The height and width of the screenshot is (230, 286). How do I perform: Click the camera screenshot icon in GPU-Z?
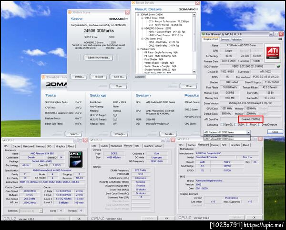click(x=280, y=39)
